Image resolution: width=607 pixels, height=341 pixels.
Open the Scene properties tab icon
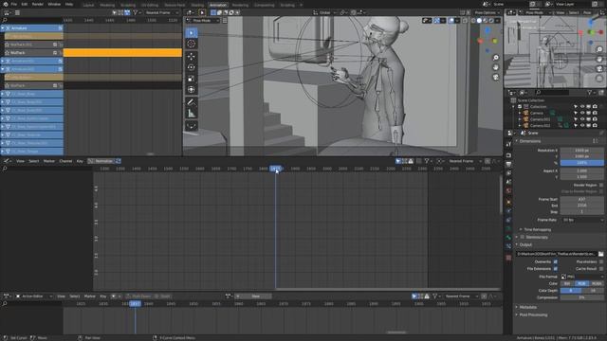coord(508,182)
